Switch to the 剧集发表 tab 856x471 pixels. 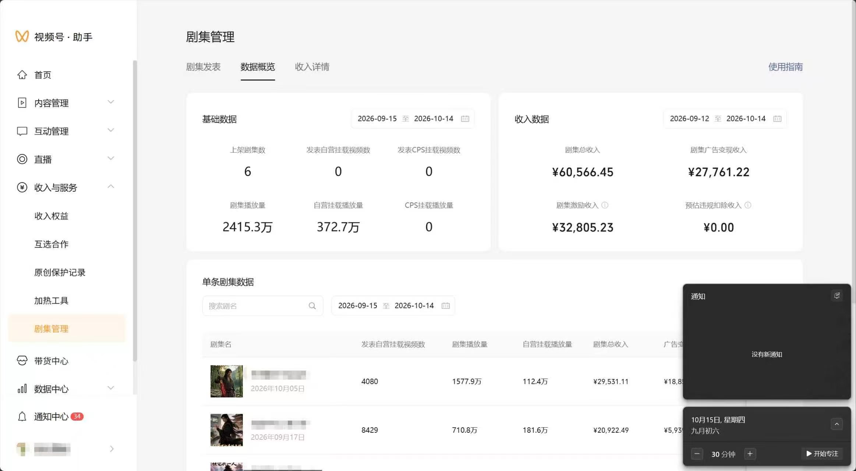pyautogui.click(x=203, y=67)
